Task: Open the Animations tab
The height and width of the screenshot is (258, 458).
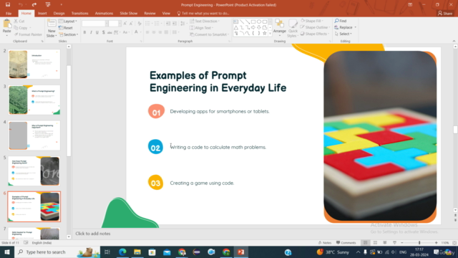Action: (x=104, y=13)
